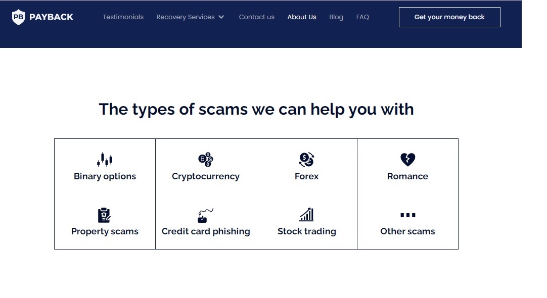
Task: Click the Other scams three-dots icon
Action: coord(407,215)
